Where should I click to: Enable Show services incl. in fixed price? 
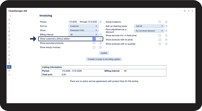(x=160, y=36)
